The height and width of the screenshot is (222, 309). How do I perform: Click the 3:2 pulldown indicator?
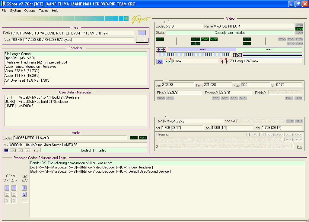coord(243,98)
